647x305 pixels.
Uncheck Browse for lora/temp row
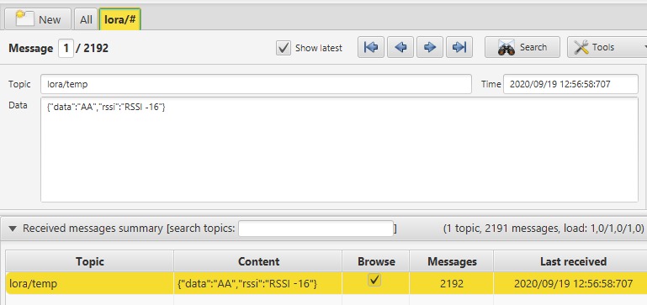pos(374,281)
